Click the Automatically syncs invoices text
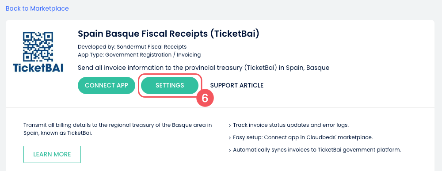The width and height of the screenshot is (442, 171). [317, 150]
